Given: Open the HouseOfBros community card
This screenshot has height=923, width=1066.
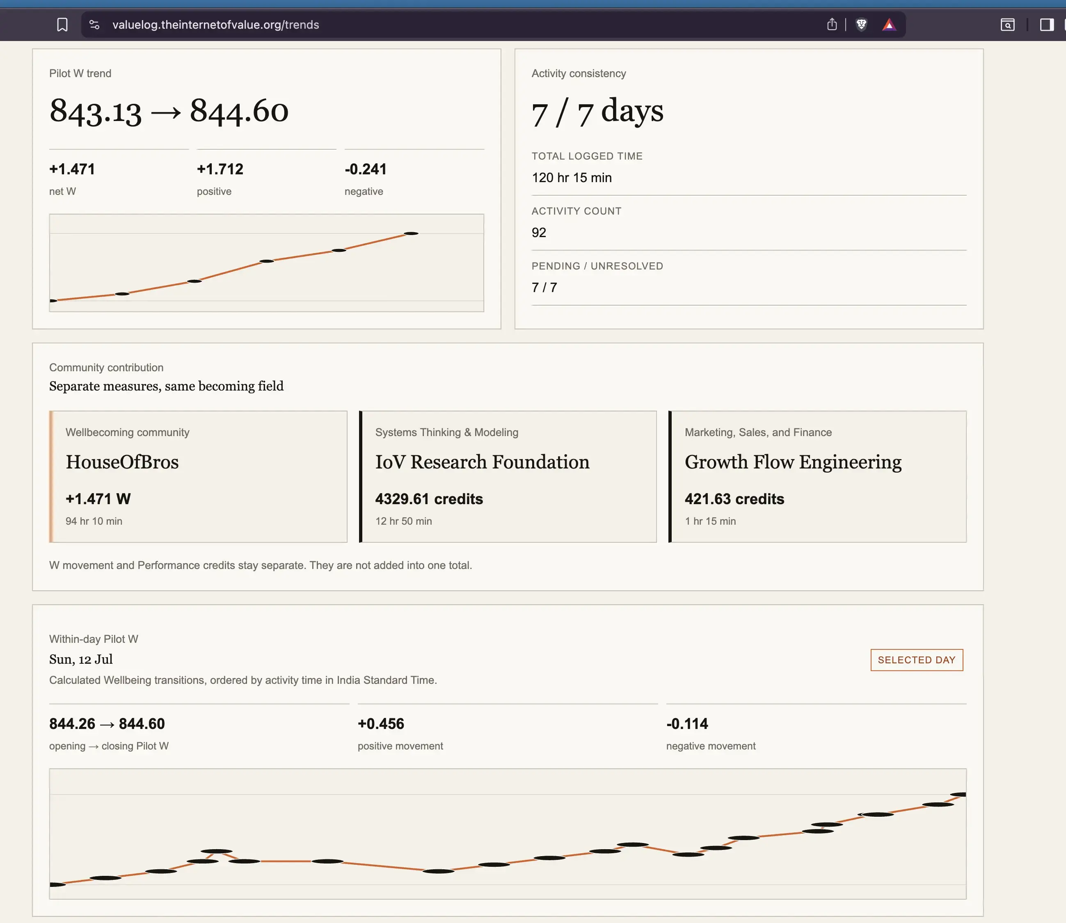Looking at the screenshot, I should (x=198, y=476).
